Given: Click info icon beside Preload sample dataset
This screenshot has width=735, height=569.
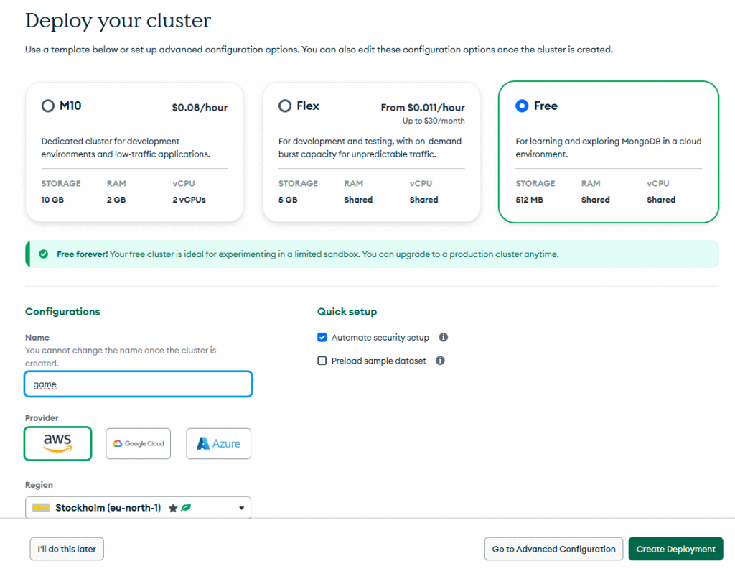Looking at the screenshot, I should (x=440, y=361).
